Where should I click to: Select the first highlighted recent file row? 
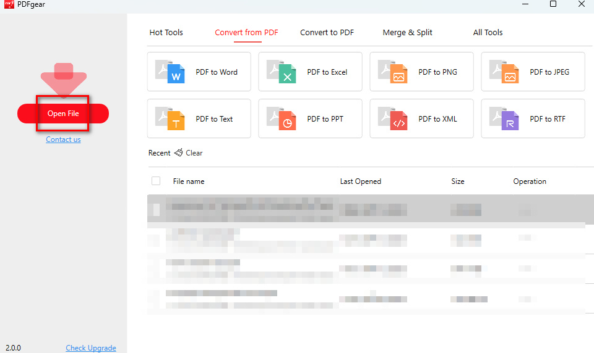[x=371, y=209]
